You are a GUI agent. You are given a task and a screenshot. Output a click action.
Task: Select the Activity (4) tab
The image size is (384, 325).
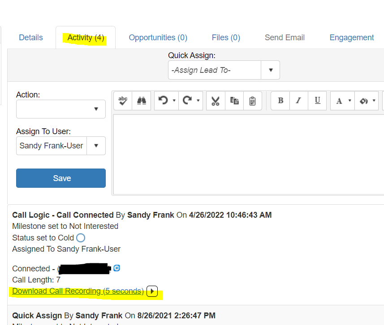tap(86, 38)
